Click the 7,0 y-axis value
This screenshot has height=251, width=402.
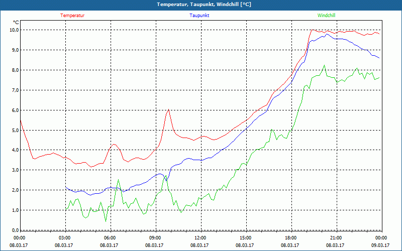[x=15, y=90]
